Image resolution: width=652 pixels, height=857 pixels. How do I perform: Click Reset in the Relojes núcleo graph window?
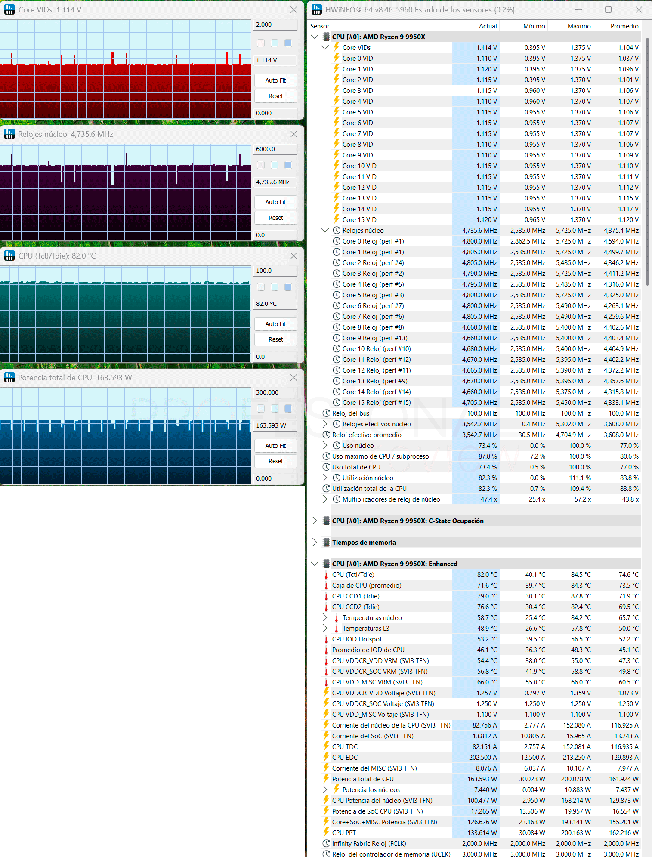pos(275,218)
